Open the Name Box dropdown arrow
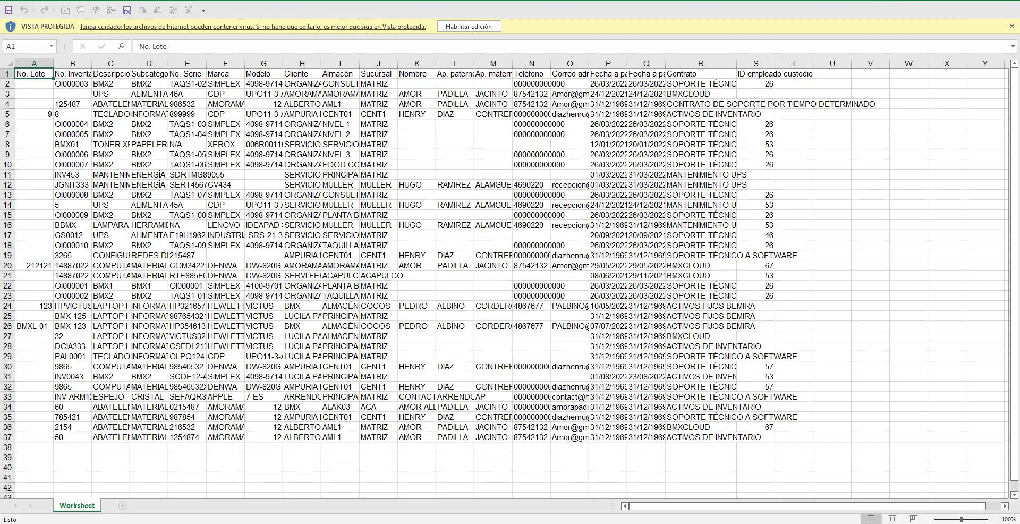This screenshot has height=524, width=1020. click(51, 46)
